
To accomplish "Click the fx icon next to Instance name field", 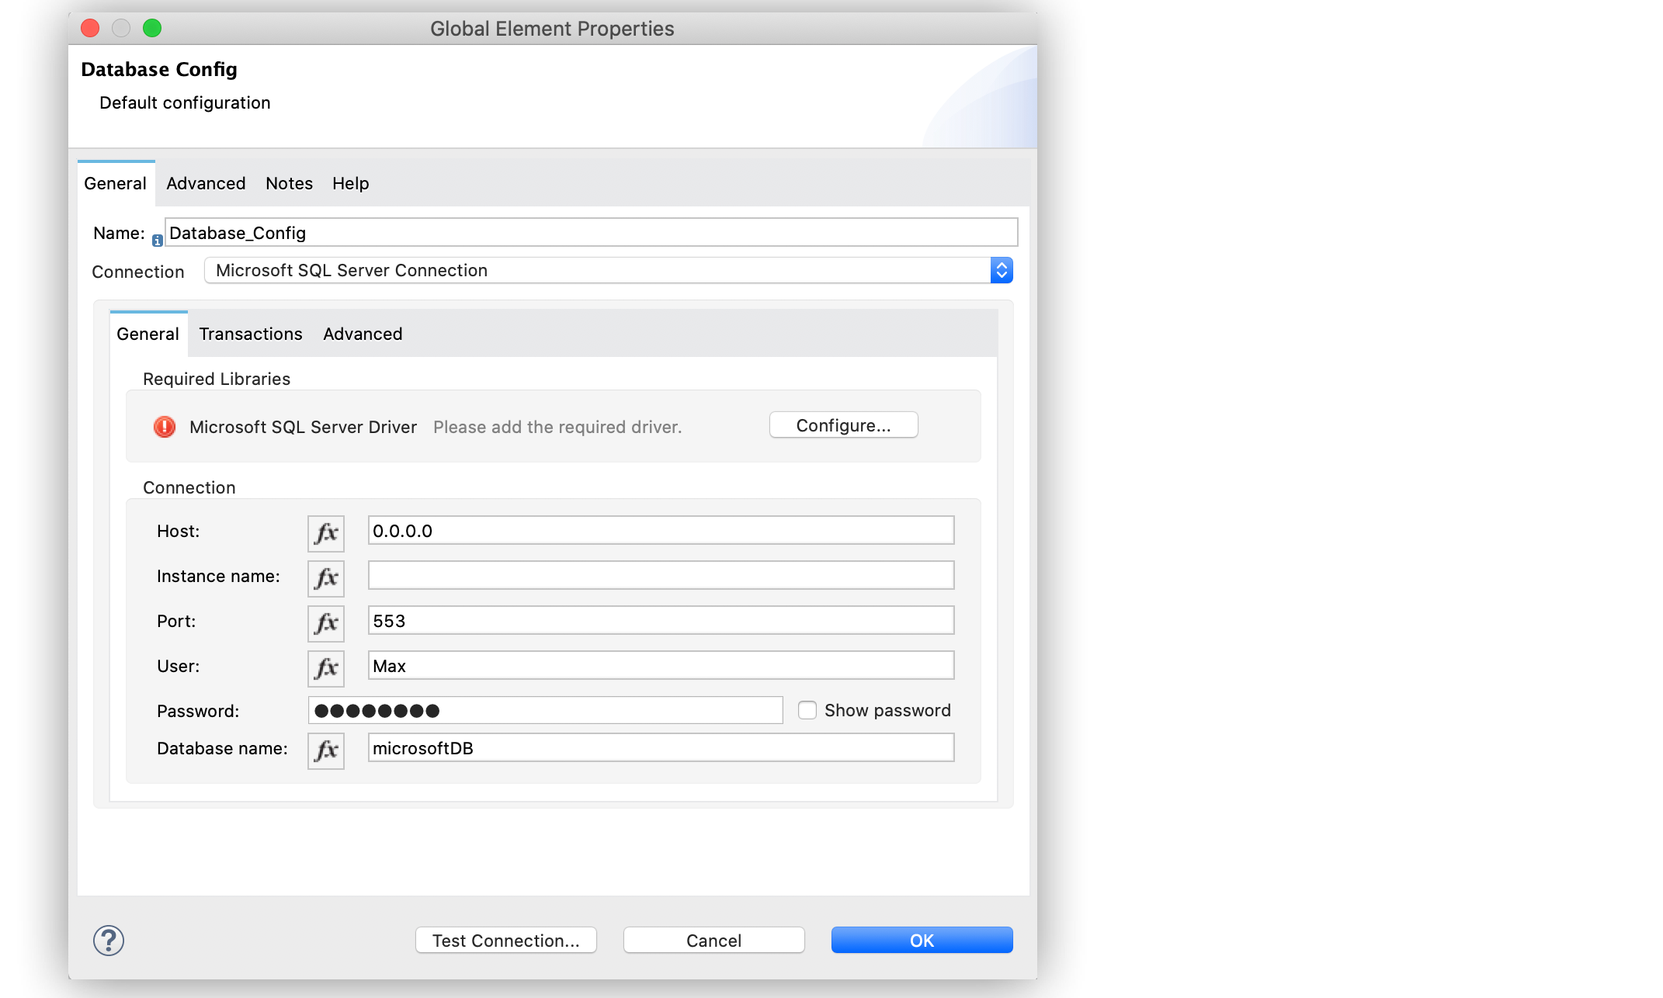I will click(327, 578).
